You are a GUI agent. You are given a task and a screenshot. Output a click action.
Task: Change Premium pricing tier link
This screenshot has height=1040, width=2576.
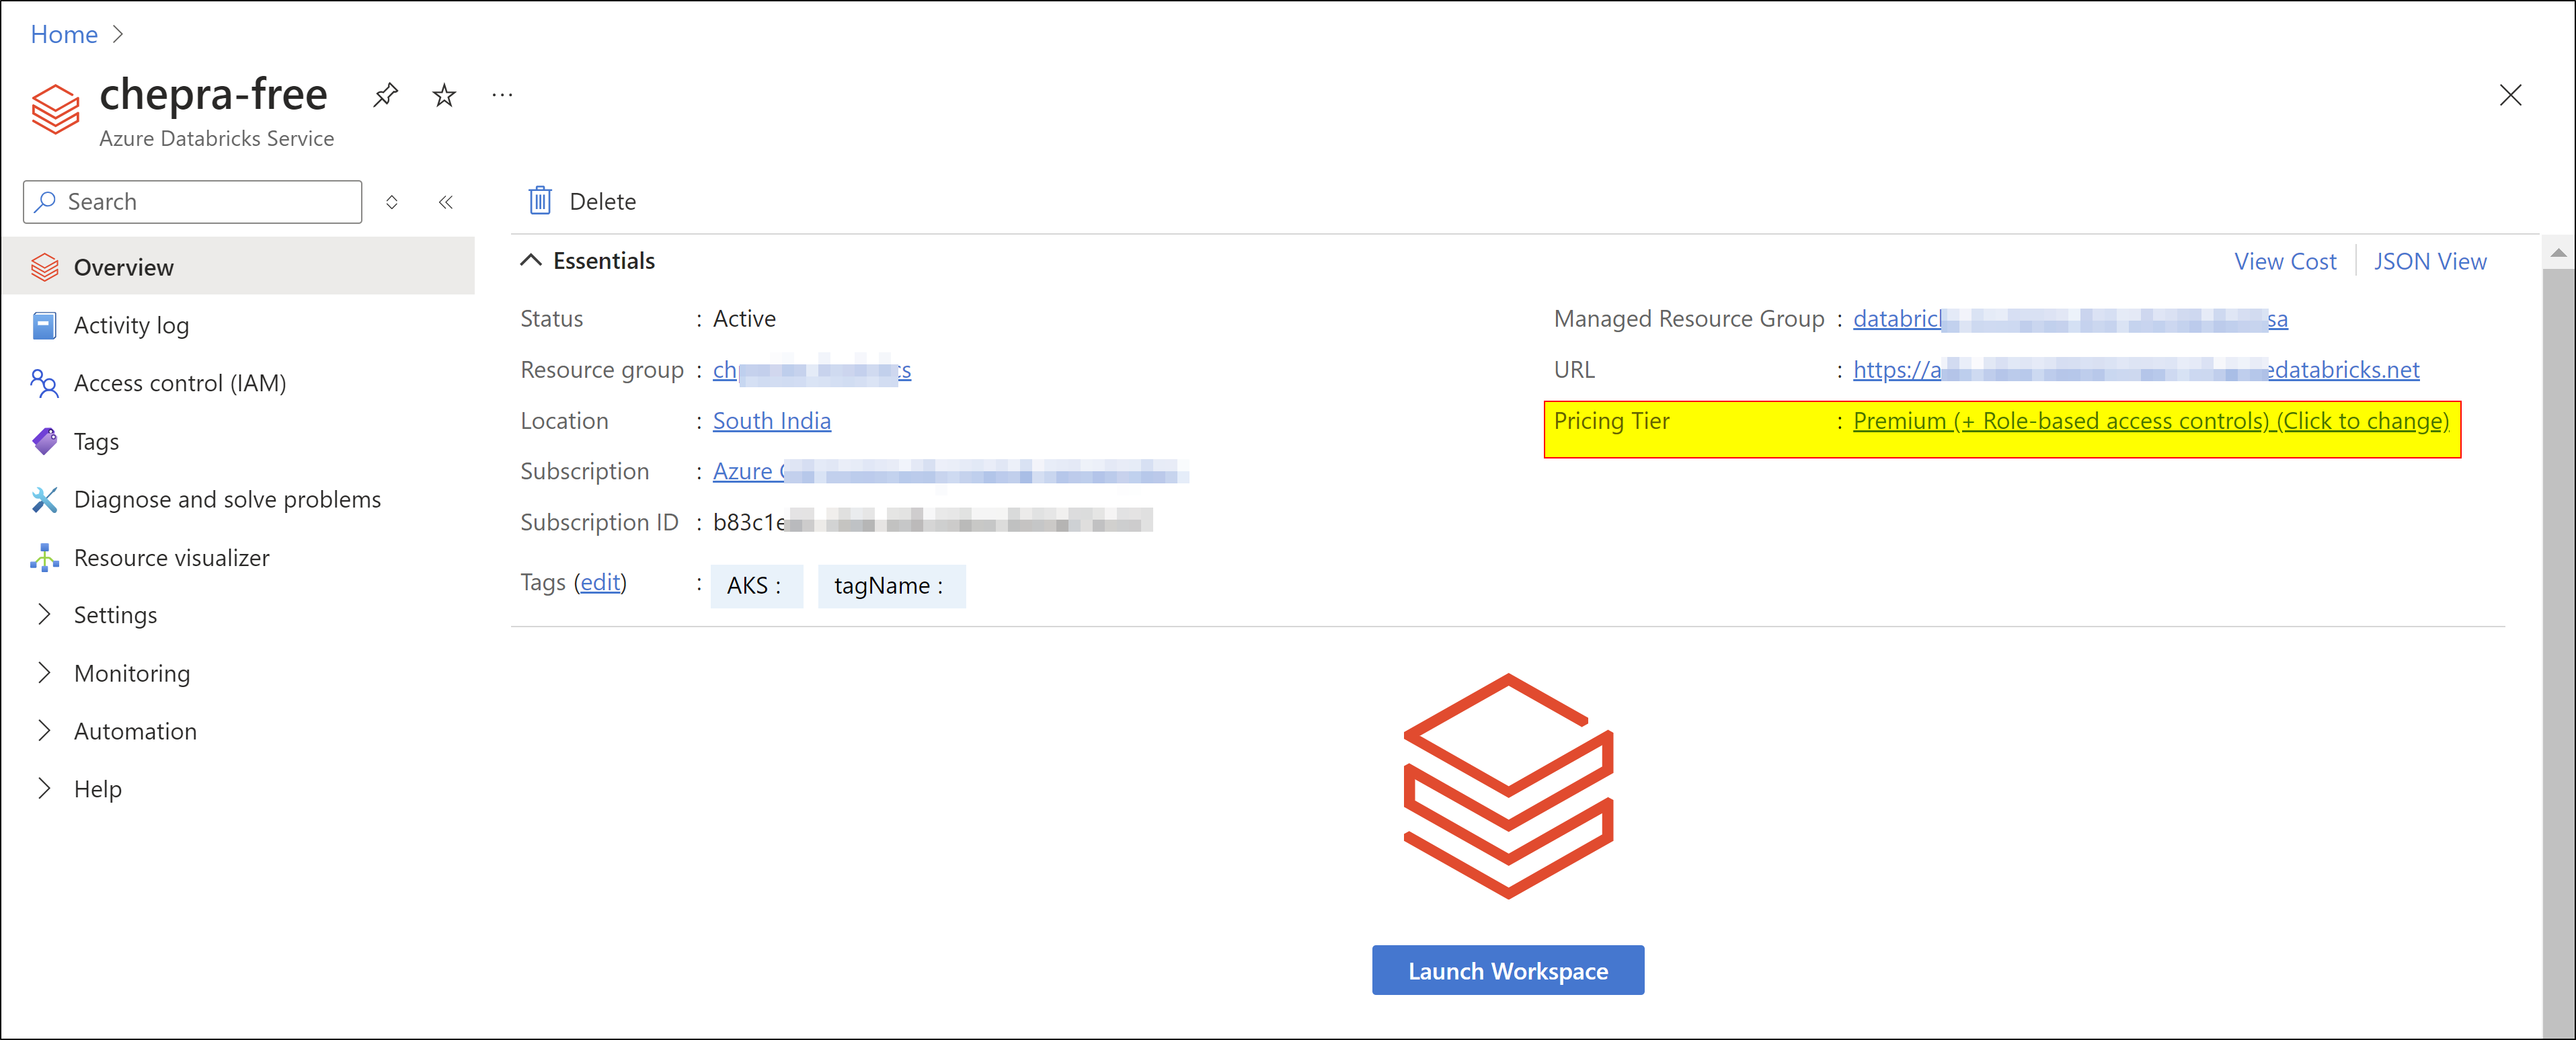[x=2151, y=421]
